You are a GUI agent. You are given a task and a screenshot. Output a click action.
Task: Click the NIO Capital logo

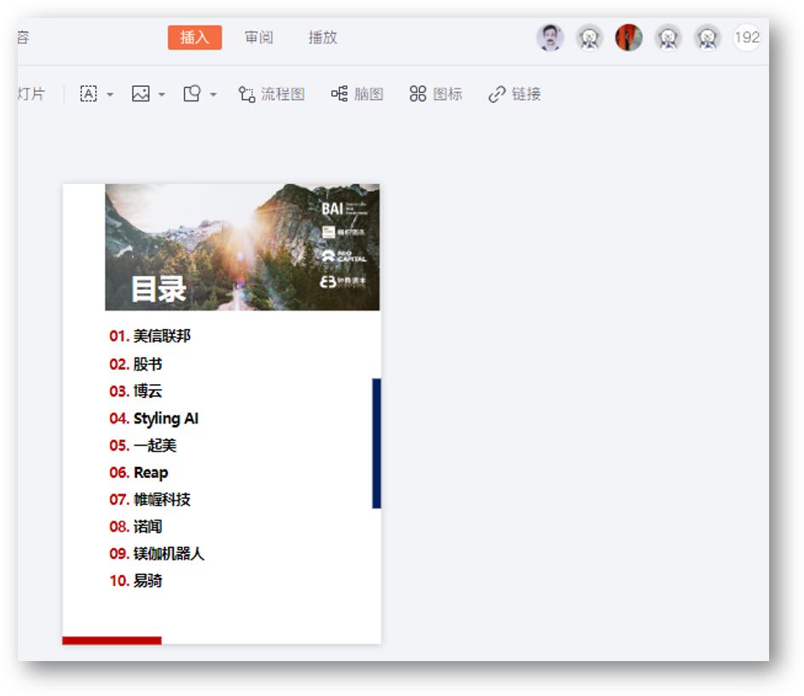(344, 256)
